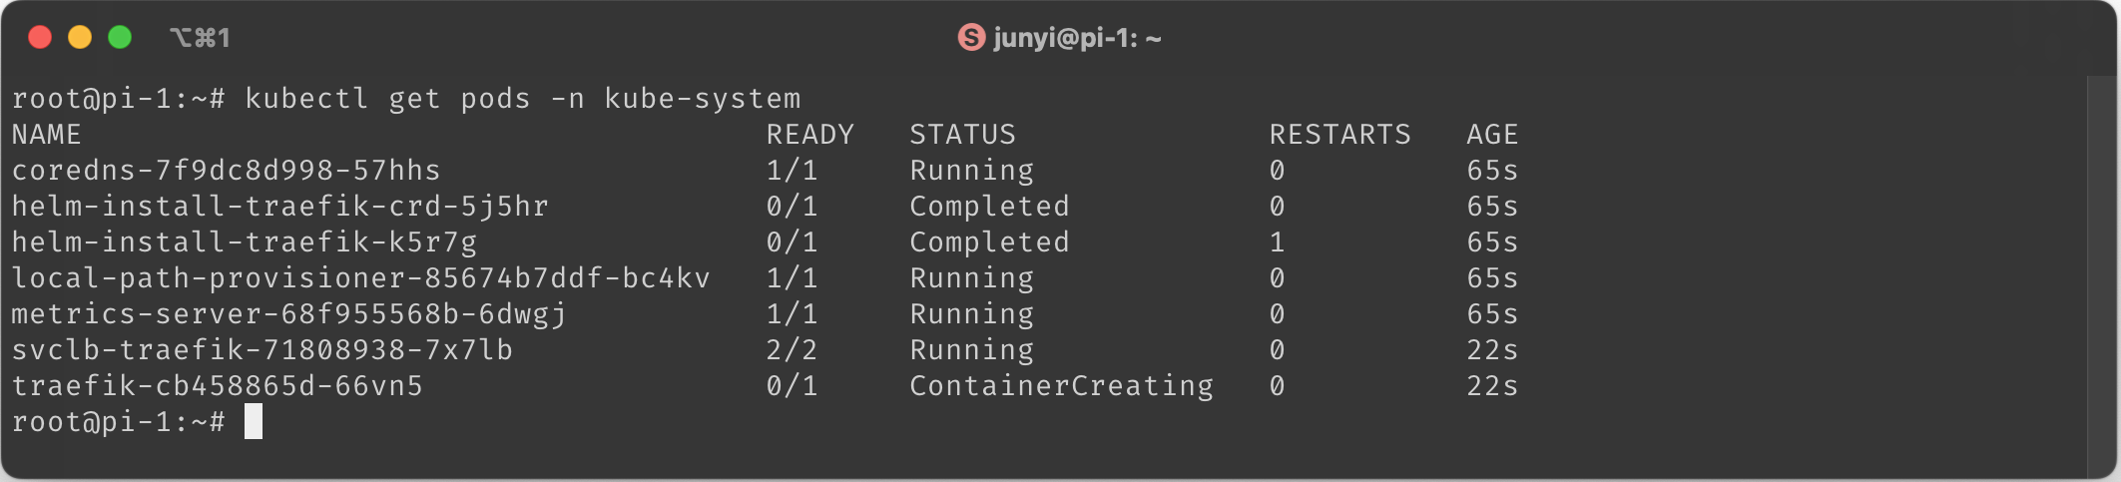Image resolution: width=2121 pixels, height=482 pixels.
Task: Click the SSH session icon in title
Action: [971, 38]
